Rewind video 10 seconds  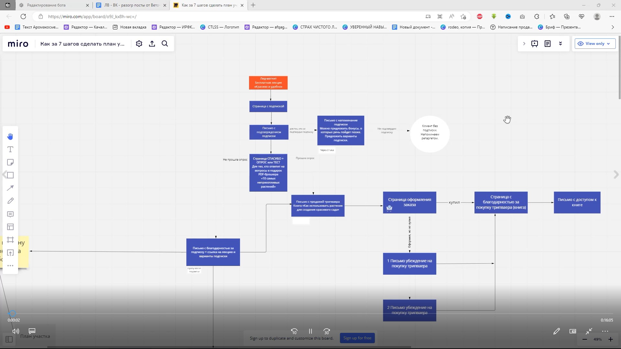294,331
